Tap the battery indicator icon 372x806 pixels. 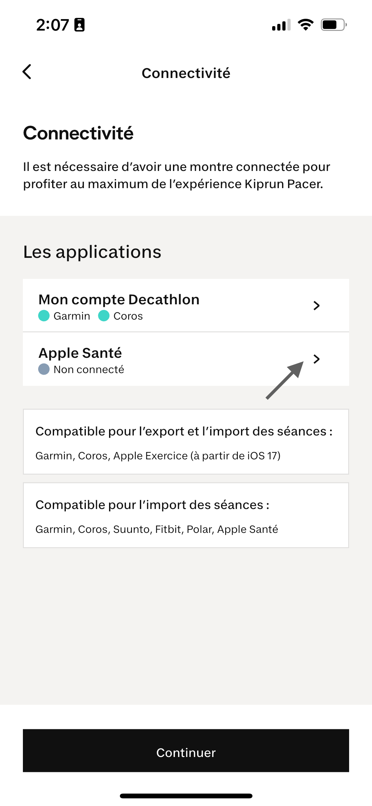[x=333, y=25]
